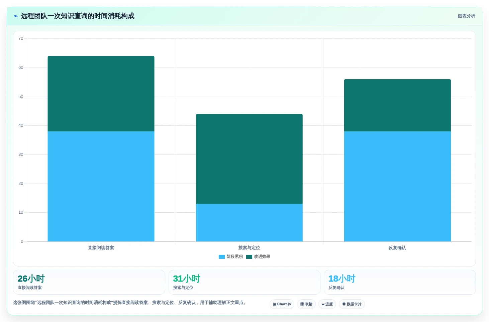
Task: Click the 直接阅读答案 x-axis label
Action: click(x=101, y=248)
